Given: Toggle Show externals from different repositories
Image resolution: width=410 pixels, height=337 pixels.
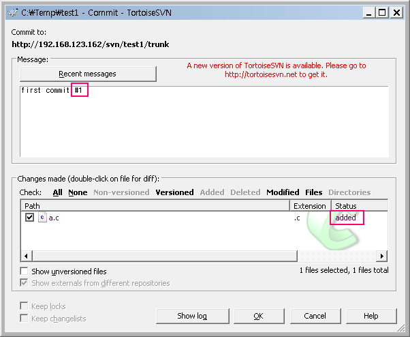Looking at the screenshot, I should coord(25,283).
